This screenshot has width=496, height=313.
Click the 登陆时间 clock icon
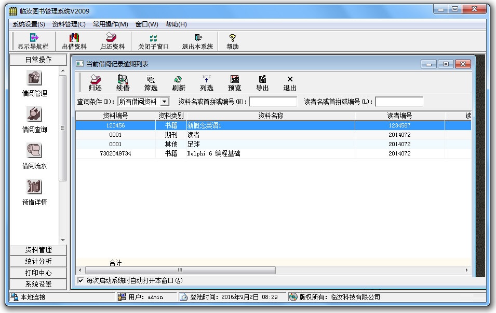(x=183, y=297)
